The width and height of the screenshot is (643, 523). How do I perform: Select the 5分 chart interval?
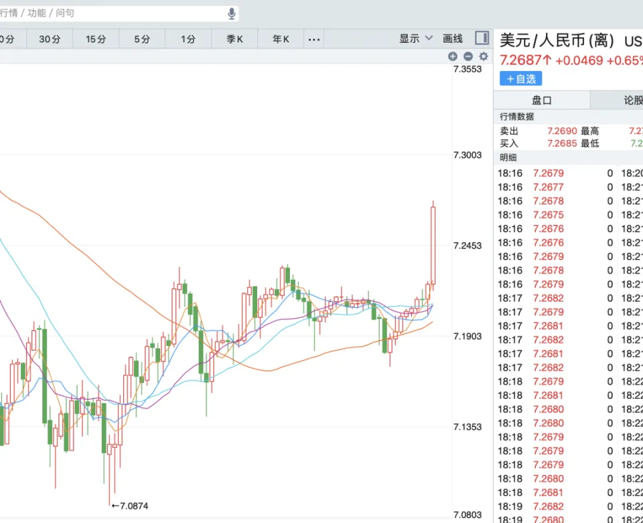142,39
